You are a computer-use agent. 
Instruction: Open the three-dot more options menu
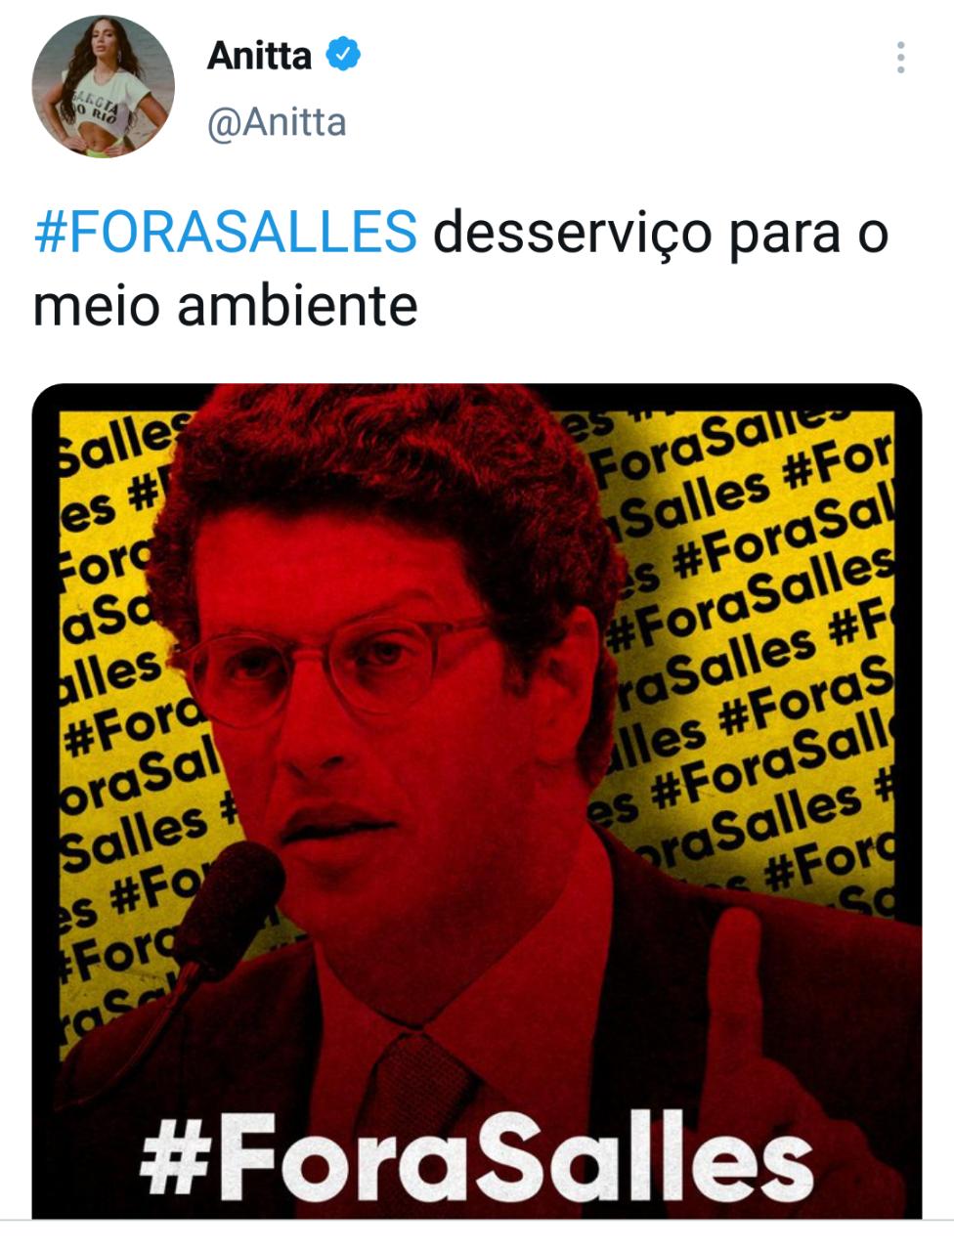click(900, 58)
